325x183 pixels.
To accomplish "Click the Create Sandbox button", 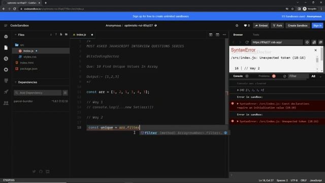I will (298, 25).
